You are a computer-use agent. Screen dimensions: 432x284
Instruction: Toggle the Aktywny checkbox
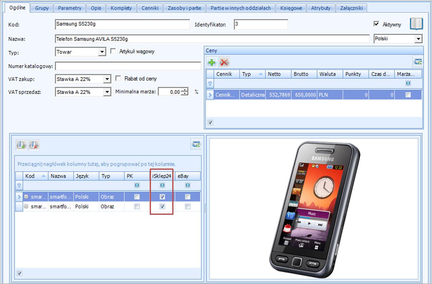(x=376, y=24)
